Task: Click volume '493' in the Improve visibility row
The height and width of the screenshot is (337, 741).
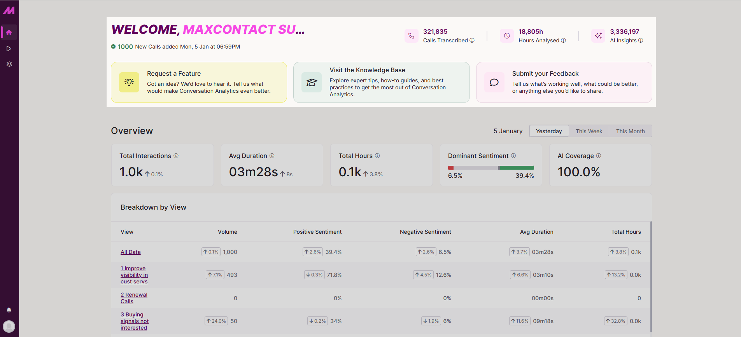Action: (232, 275)
